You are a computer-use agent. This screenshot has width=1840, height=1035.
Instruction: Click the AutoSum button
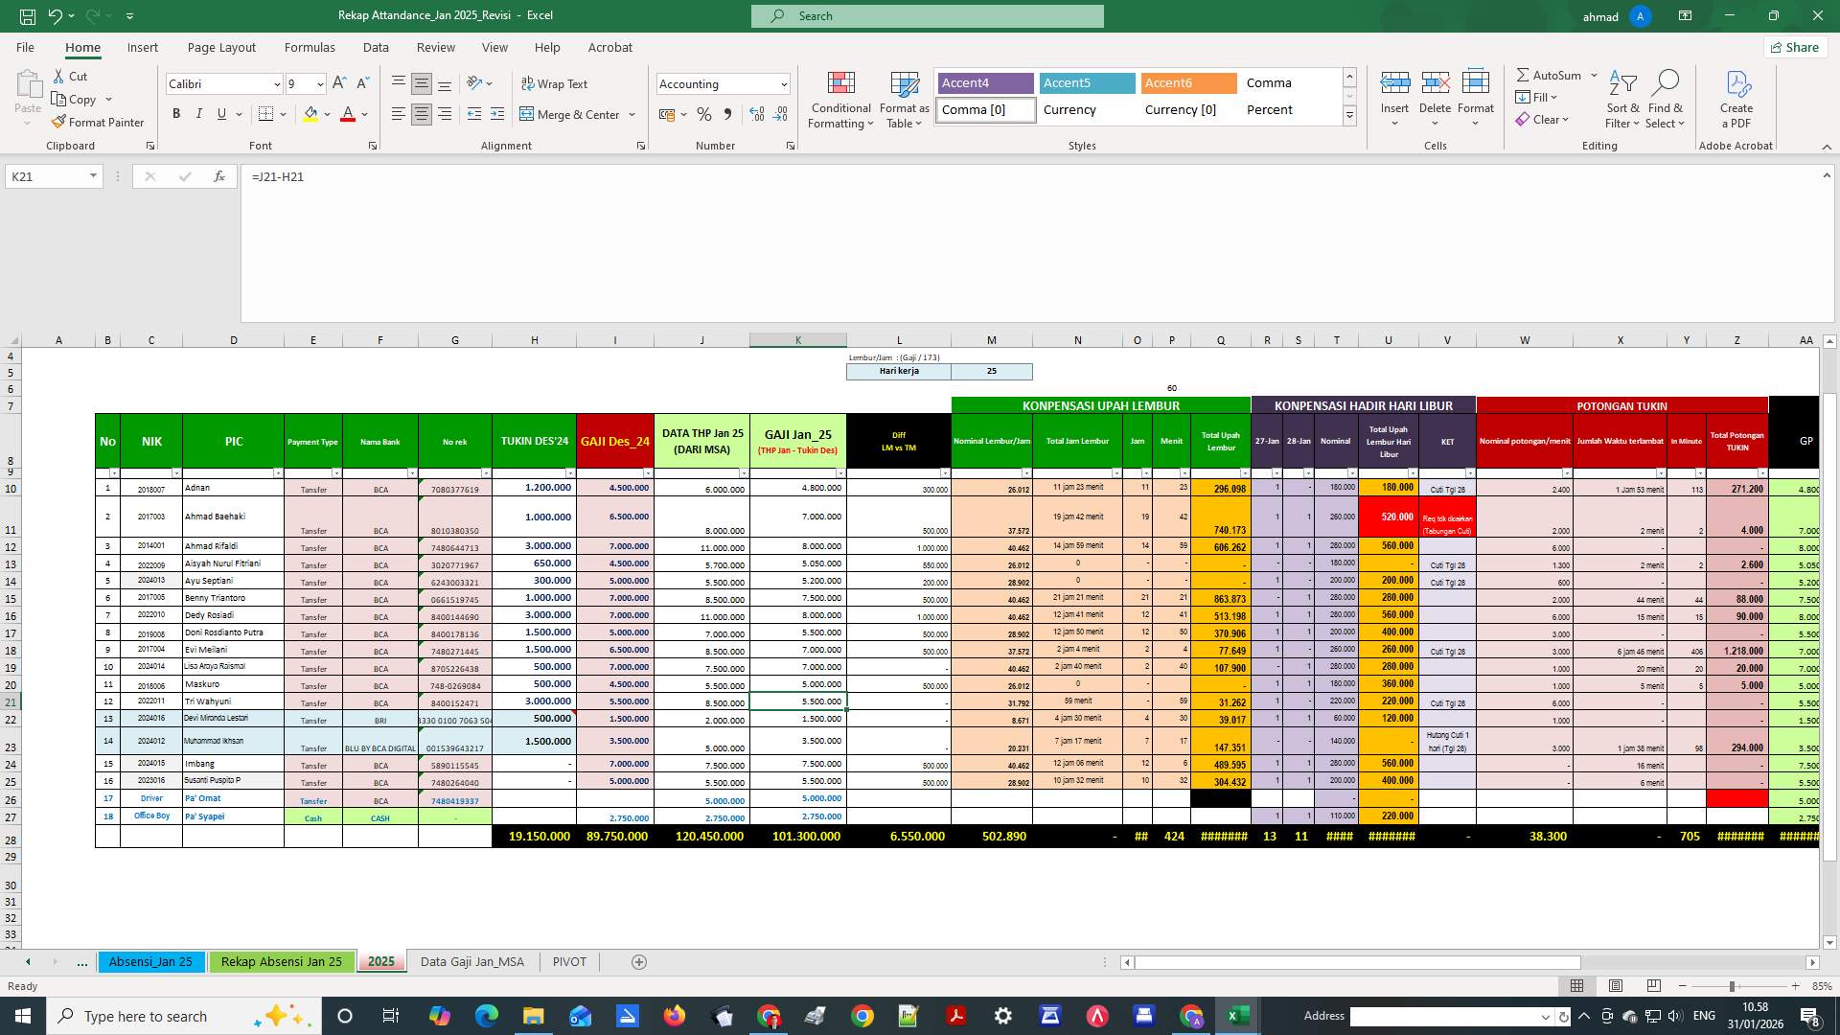pyautogui.click(x=1552, y=75)
